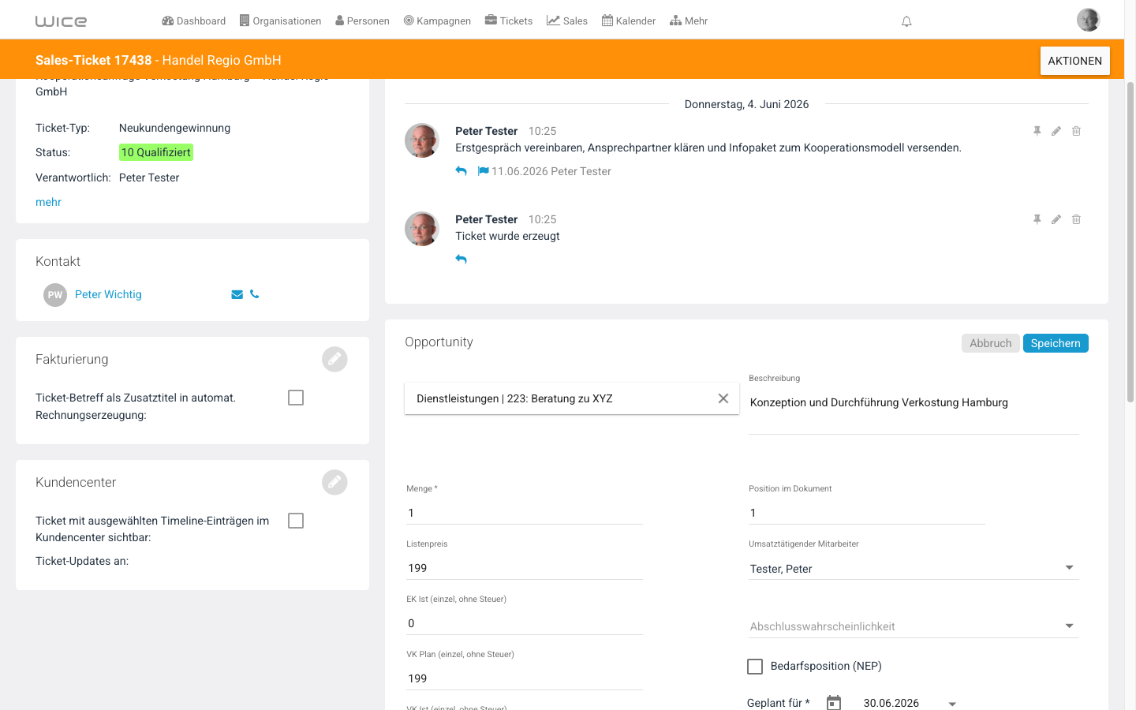Image resolution: width=1136 pixels, height=710 pixels.
Task: Edit the Fakturierung section
Action: pos(334,359)
